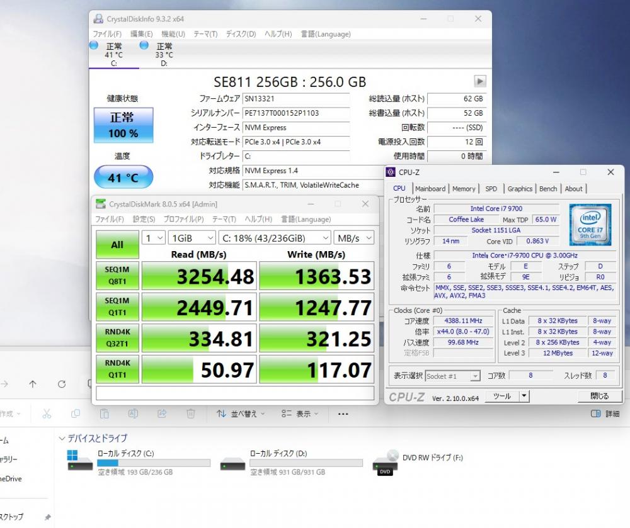The image size is (630, 528).
Task: Click the Cut scissors icon in Explorer toolbar
Action: point(47,413)
